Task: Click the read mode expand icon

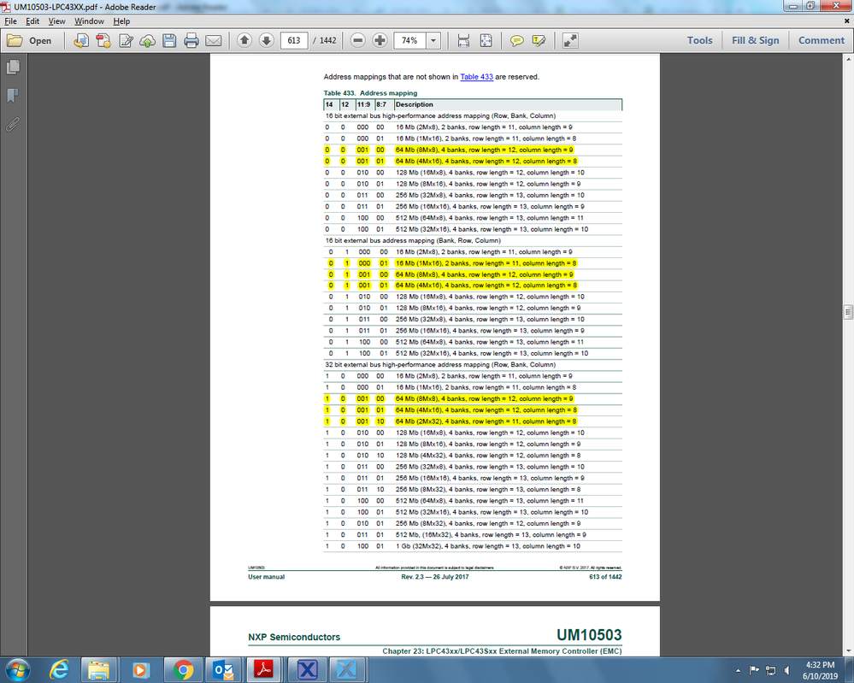Action: coord(570,41)
